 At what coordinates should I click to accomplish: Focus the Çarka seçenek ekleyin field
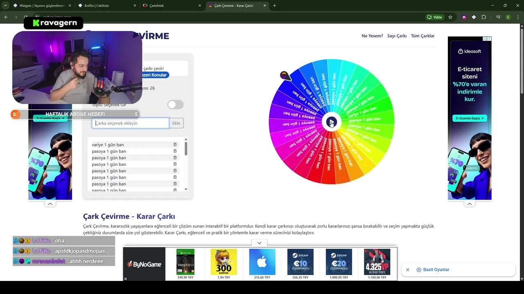click(x=130, y=123)
